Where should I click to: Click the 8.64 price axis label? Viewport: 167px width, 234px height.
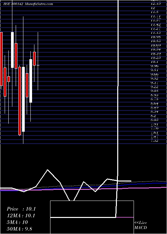tap(154, 103)
